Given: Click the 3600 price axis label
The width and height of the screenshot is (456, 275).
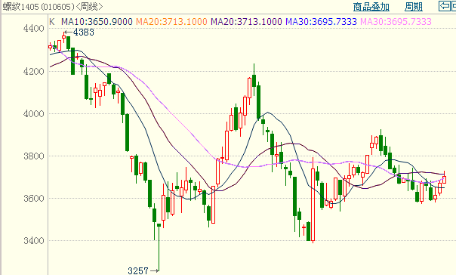Looking at the screenshot, I should pos(34,199).
